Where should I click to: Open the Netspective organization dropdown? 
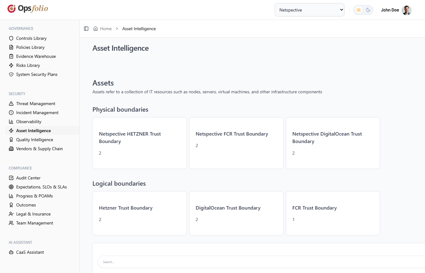click(310, 10)
